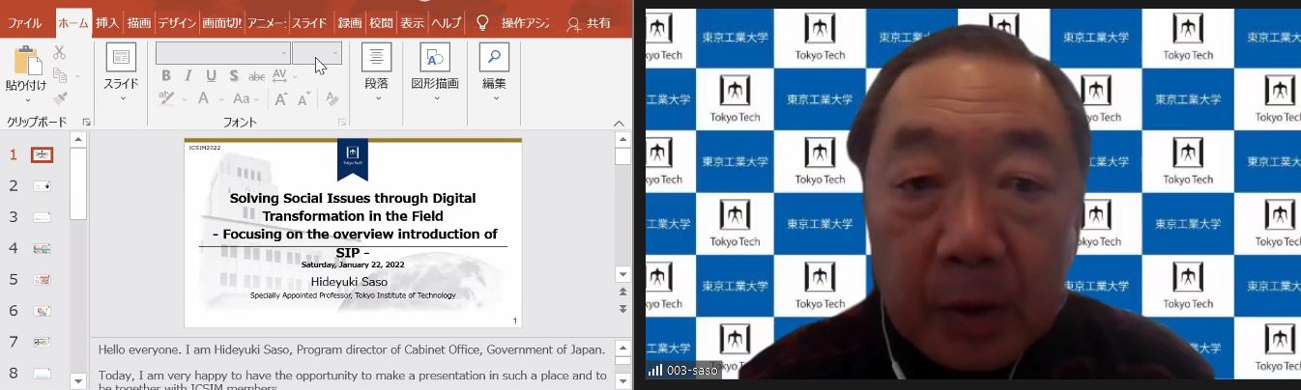Click the font color A icon
The image size is (1301, 390).
coord(204,98)
